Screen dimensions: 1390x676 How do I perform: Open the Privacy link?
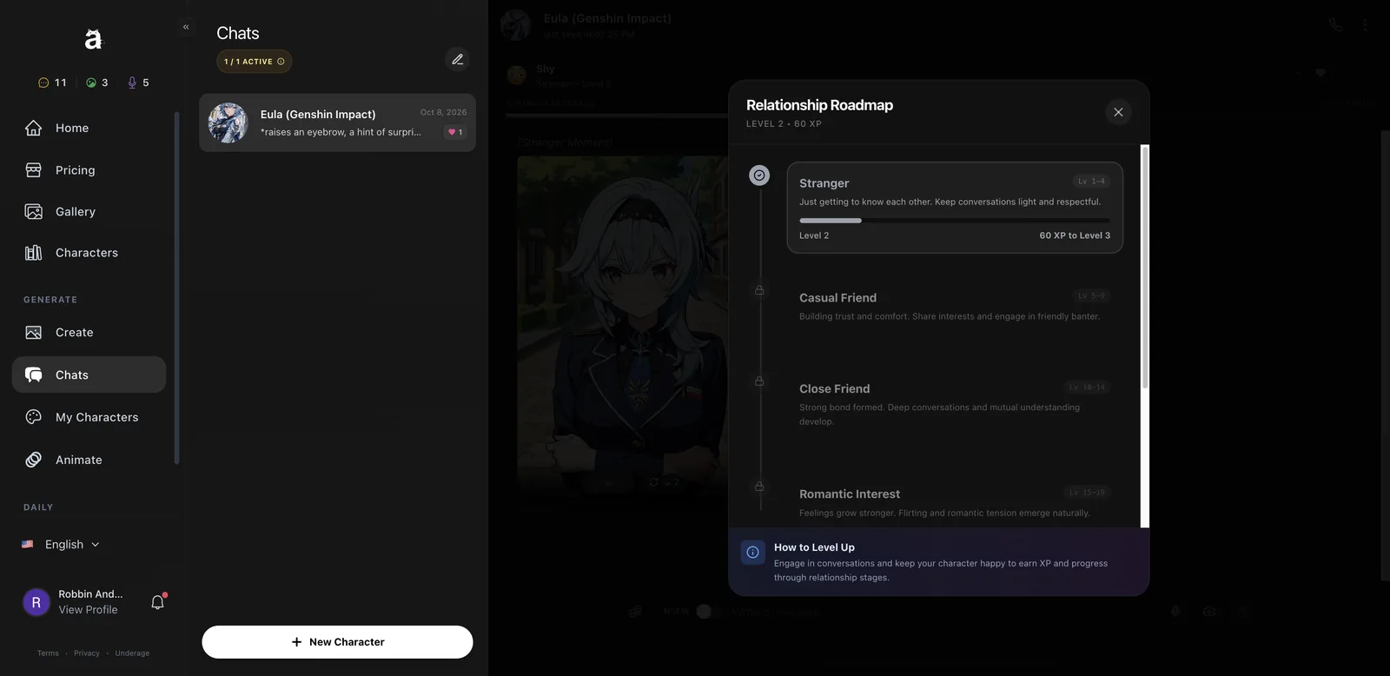[x=87, y=653]
